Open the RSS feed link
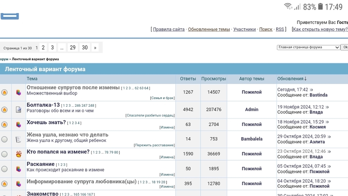This screenshot has width=348, height=196. [x=280, y=29]
